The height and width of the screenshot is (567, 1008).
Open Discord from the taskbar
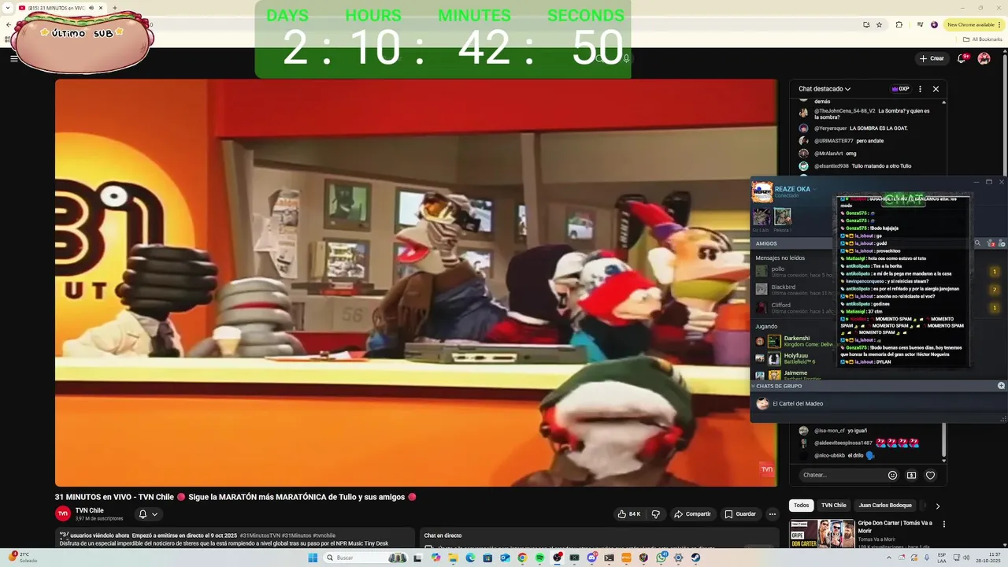(x=591, y=558)
